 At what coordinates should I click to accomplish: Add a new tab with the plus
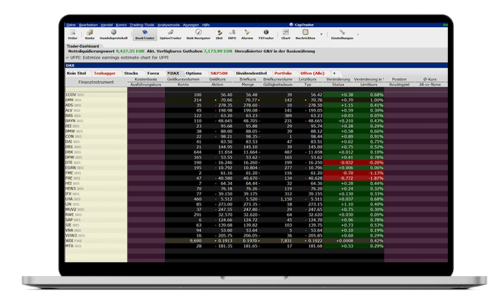tap(334, 73)
